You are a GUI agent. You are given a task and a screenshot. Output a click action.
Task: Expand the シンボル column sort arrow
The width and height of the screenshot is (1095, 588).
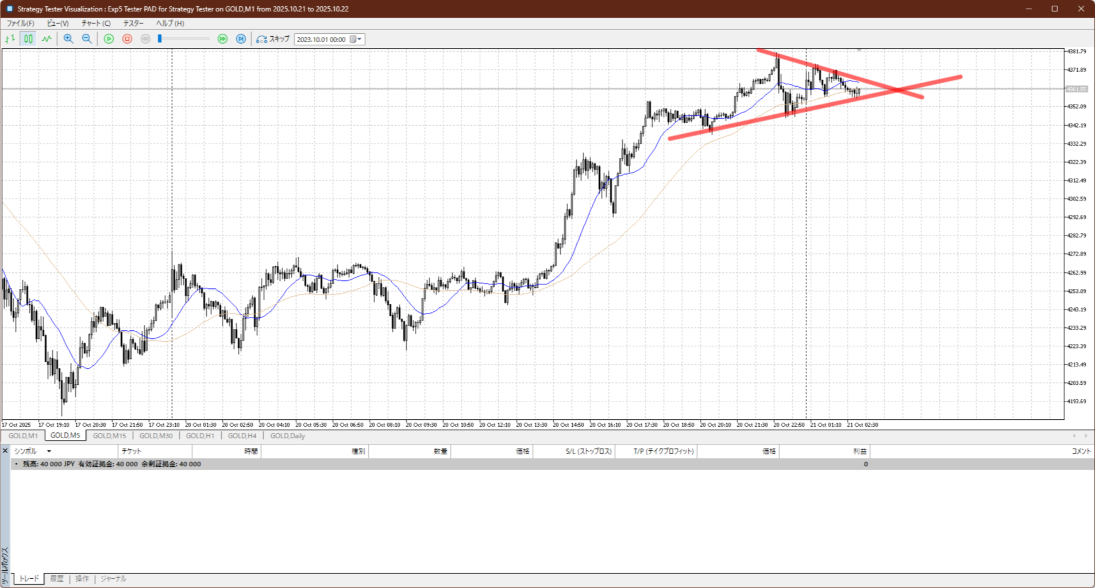tap(49, 451)
